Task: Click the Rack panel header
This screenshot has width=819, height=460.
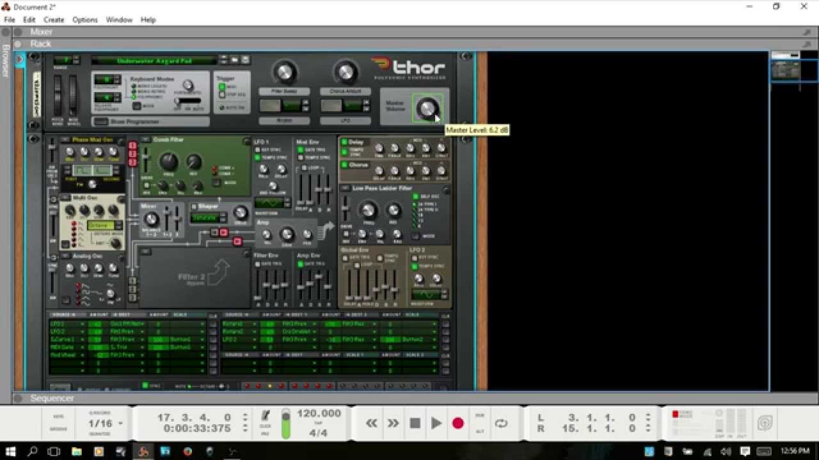Action: click(409, 44)
